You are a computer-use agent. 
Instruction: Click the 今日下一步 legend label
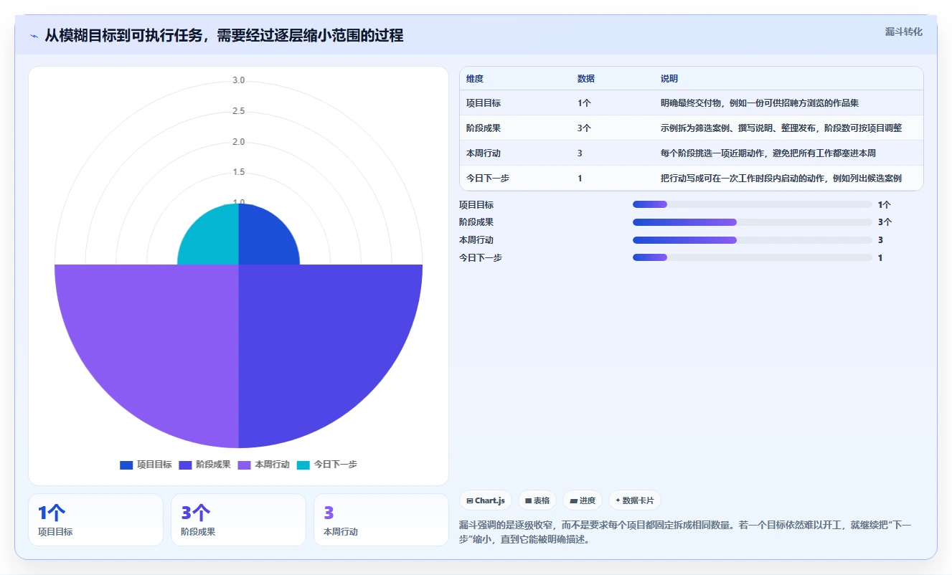click(335, 465)
